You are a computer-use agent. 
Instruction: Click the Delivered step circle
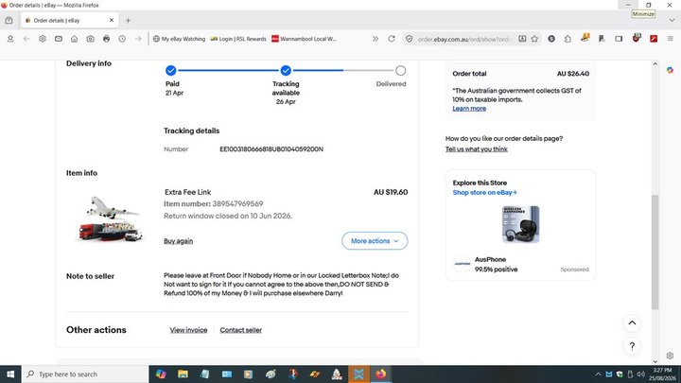pyautogui.click(x=400, y=70)
